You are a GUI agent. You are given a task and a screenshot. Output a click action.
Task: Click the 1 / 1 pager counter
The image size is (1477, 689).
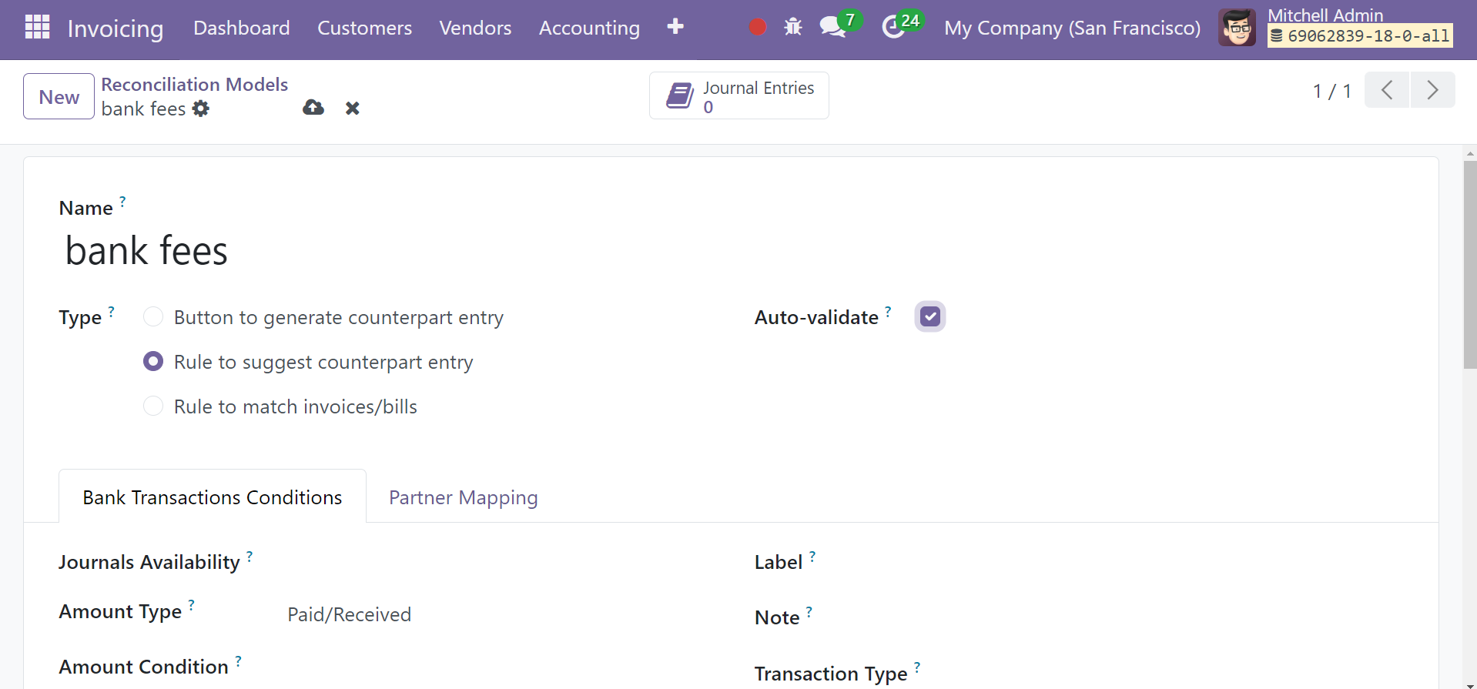(1331, 91)
